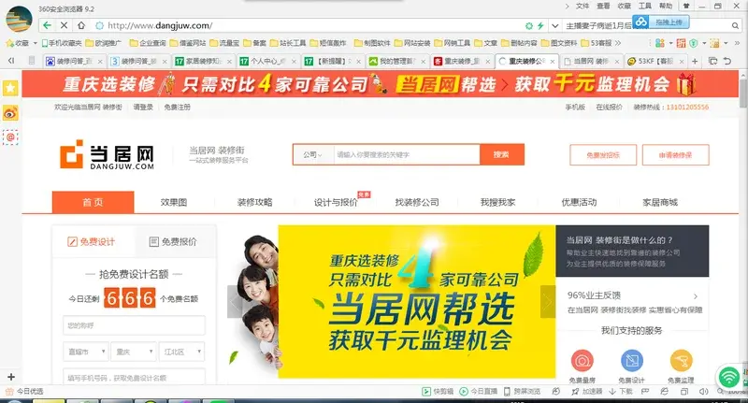Open the 找装修公司 navigation item
The width and height of the screenshot is (748, 403).
tap(417, 202)
